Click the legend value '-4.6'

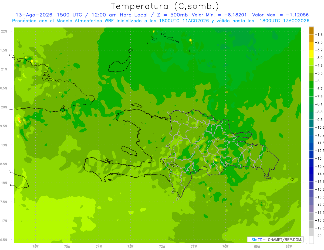pos(319,66)
